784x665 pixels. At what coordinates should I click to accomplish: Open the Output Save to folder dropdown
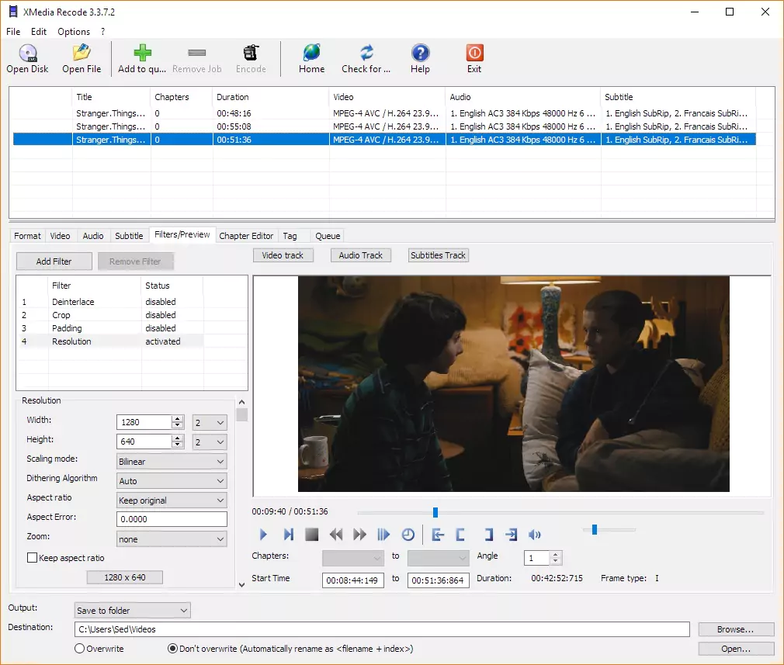132,610
